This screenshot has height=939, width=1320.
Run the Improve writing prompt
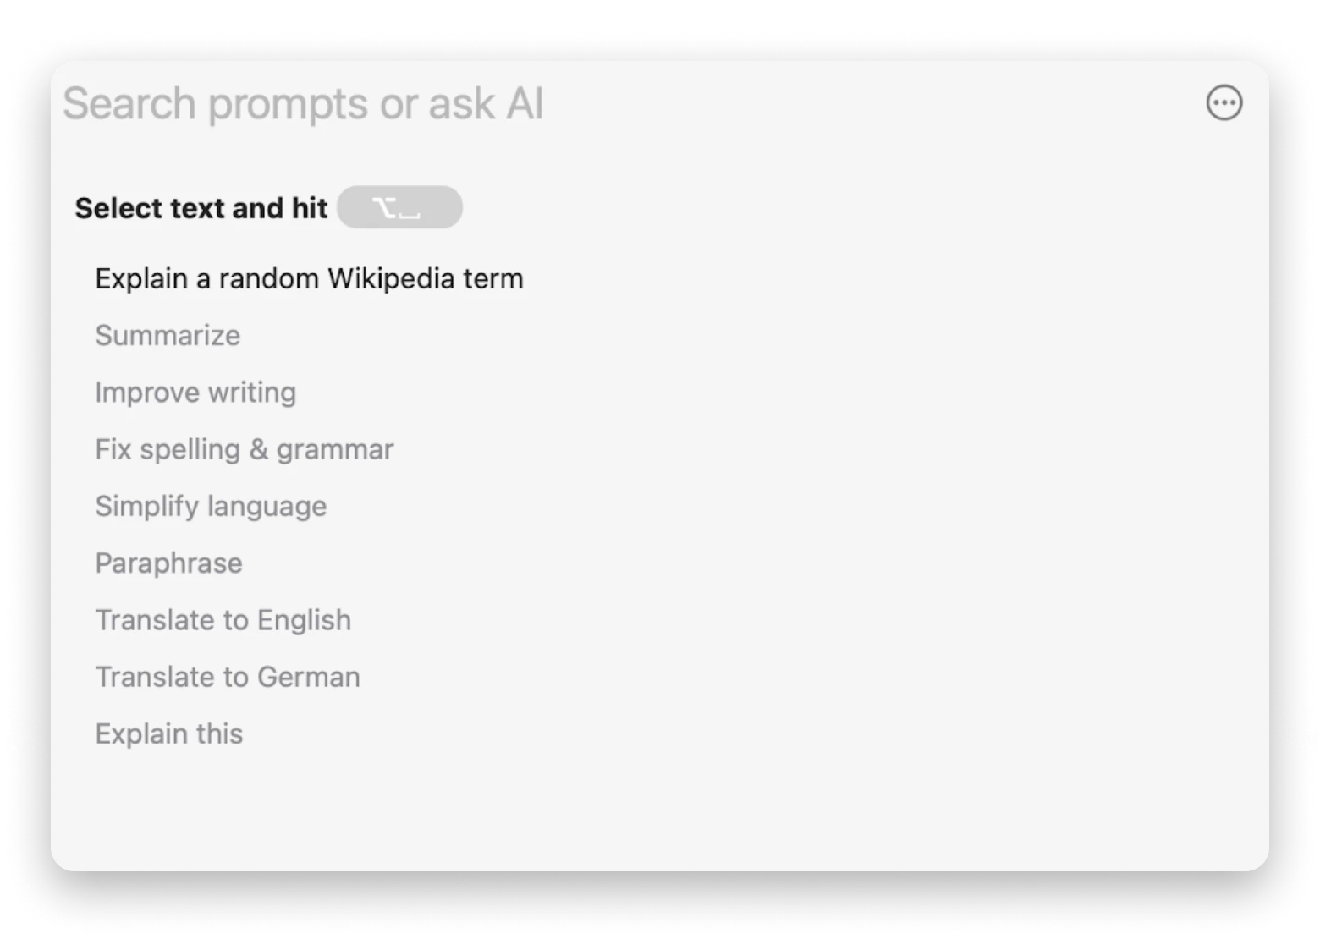point(195,393)
